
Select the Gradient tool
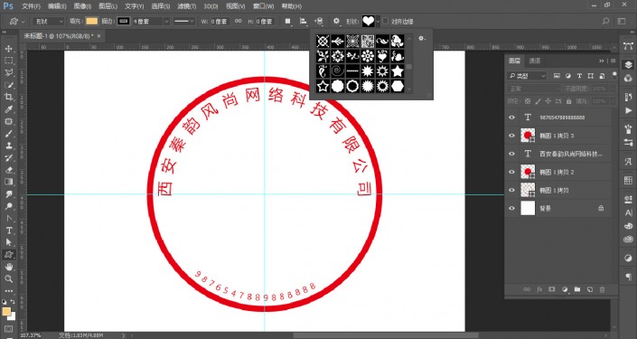8,182
